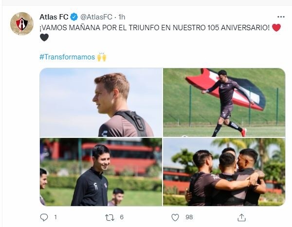Open photo of players hugging
This screenshot has width=292, height=227.
pos(224,172)
